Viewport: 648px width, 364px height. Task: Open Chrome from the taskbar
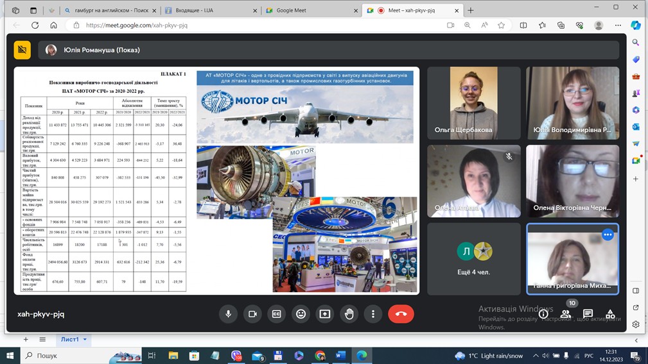(x=319, y=355)
